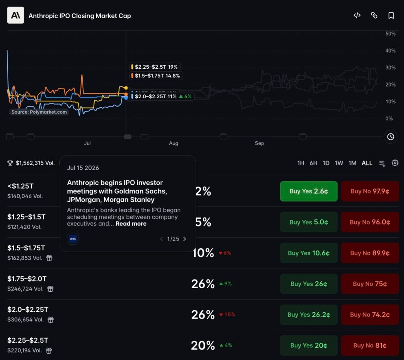Buy Yes 10.6¢ for $1.5–$1.75T
Image resolution: width=404 pixels, height=360 pixels.
[309, 253]
